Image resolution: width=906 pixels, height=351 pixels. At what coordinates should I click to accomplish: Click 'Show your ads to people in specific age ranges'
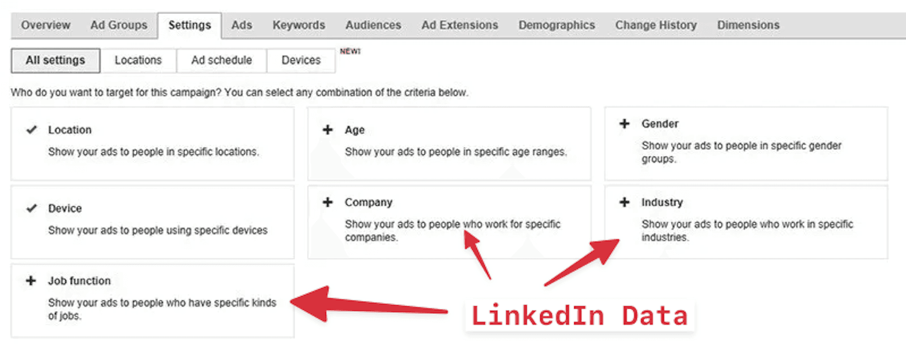click(456, 152)
